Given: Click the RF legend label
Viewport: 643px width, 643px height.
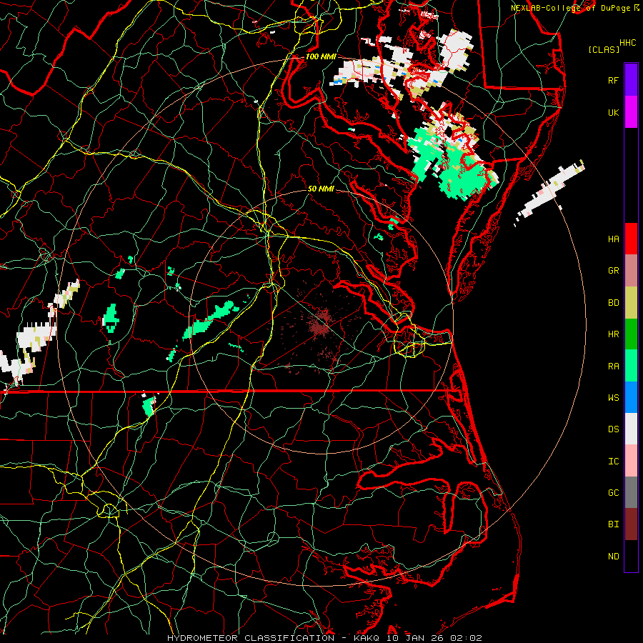Looking at the screenshot, I should tap(613, 80).
